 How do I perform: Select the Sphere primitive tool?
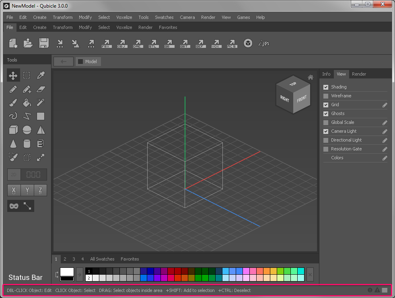[27, 130]
